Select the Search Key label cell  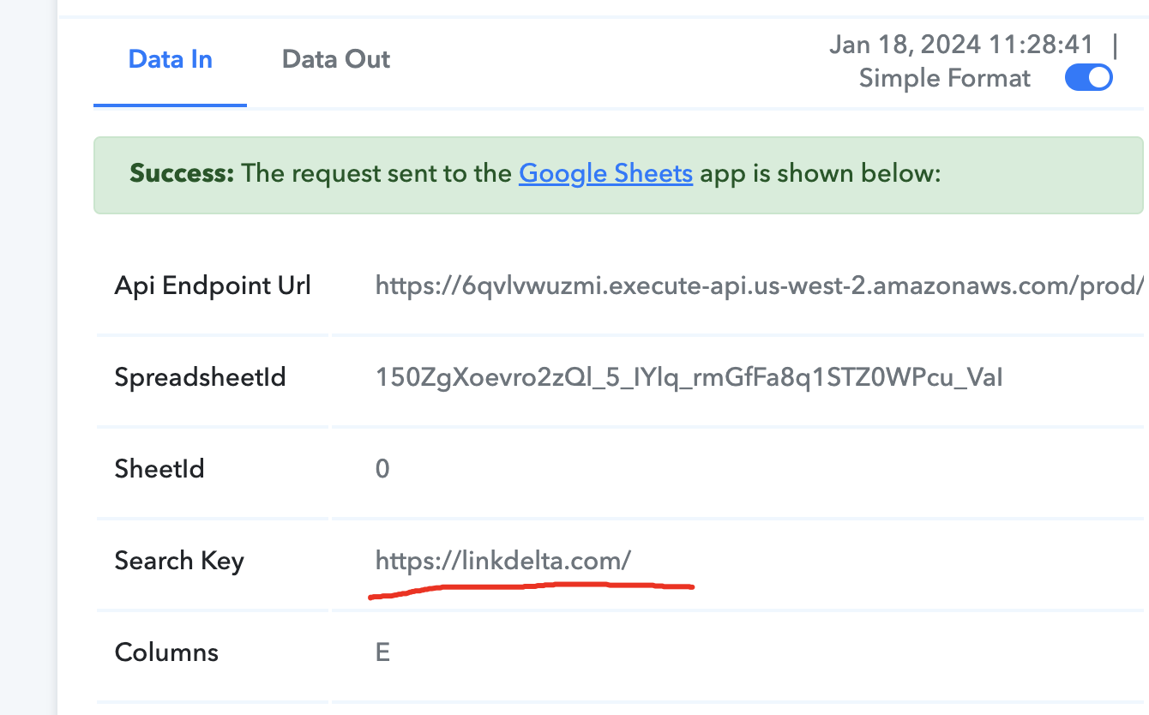click(213, 561)
